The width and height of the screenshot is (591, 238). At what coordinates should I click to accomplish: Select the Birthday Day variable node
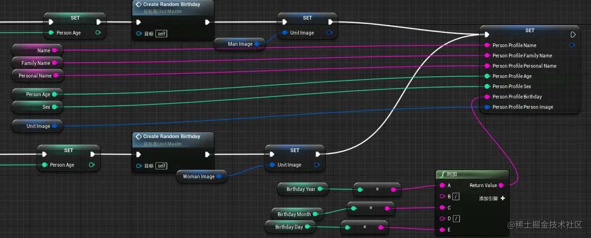[x=290, y=227]
